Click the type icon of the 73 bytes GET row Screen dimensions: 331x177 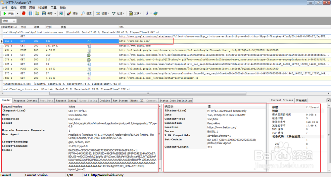coord(89,64)
